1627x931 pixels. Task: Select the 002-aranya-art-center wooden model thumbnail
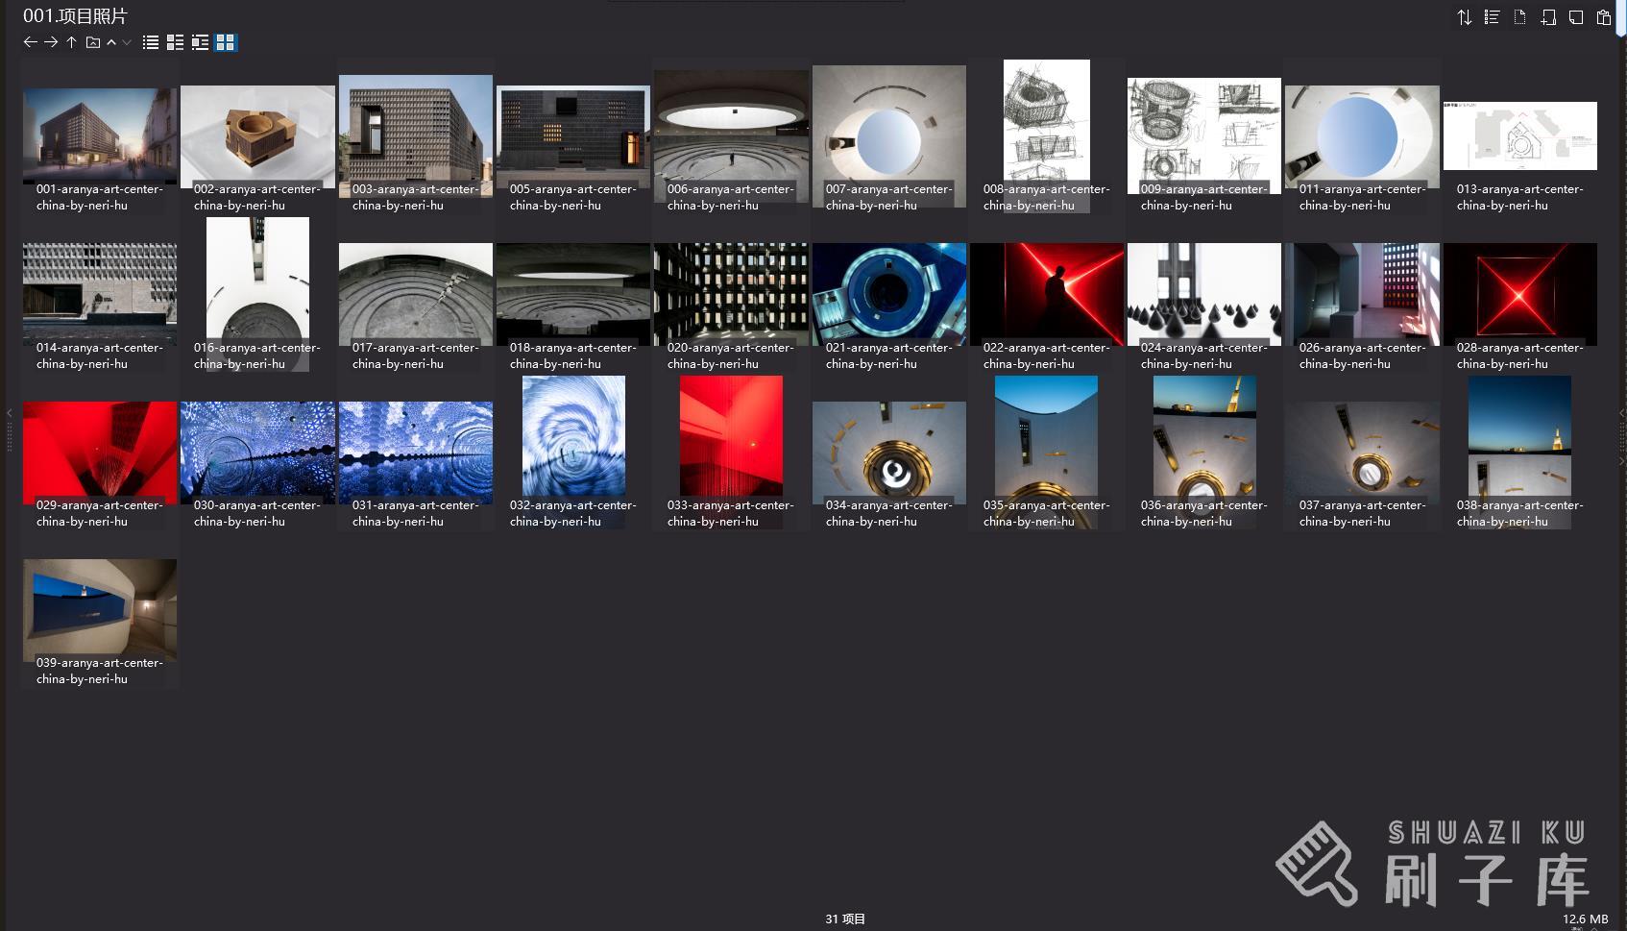pos(257,136)
